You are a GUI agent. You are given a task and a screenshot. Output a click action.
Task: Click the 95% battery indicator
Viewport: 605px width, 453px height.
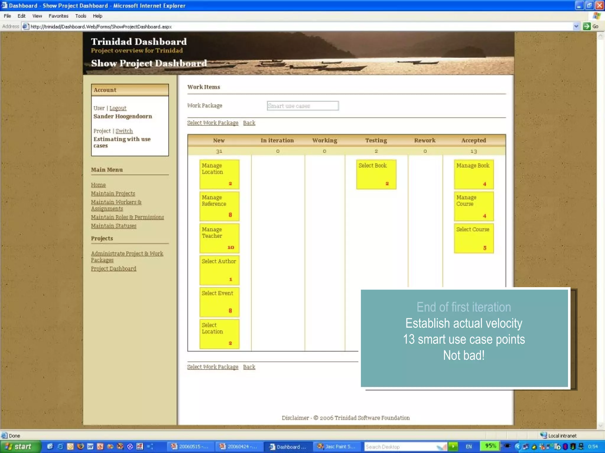[490, 446]
